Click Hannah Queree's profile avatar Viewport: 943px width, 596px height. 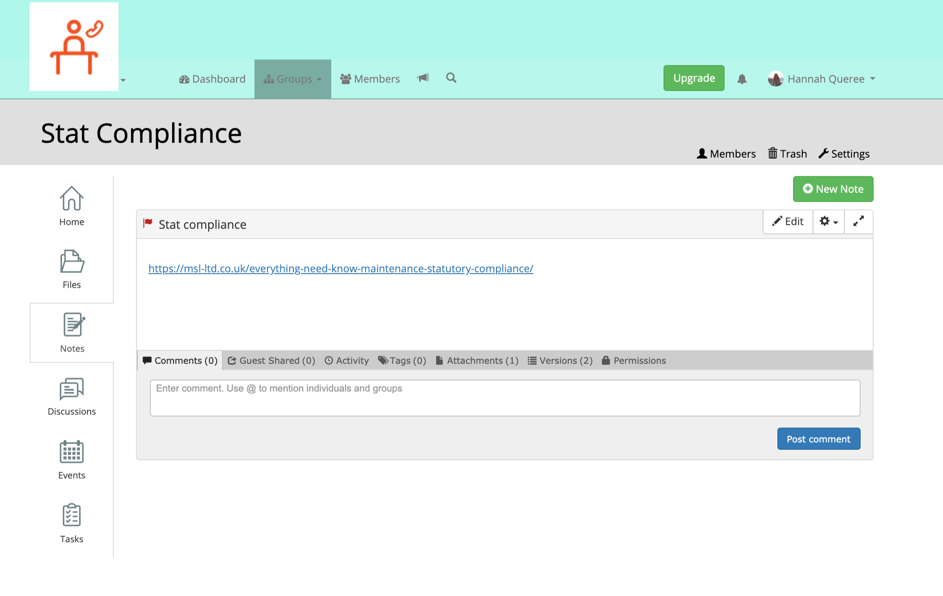point(775,79)
